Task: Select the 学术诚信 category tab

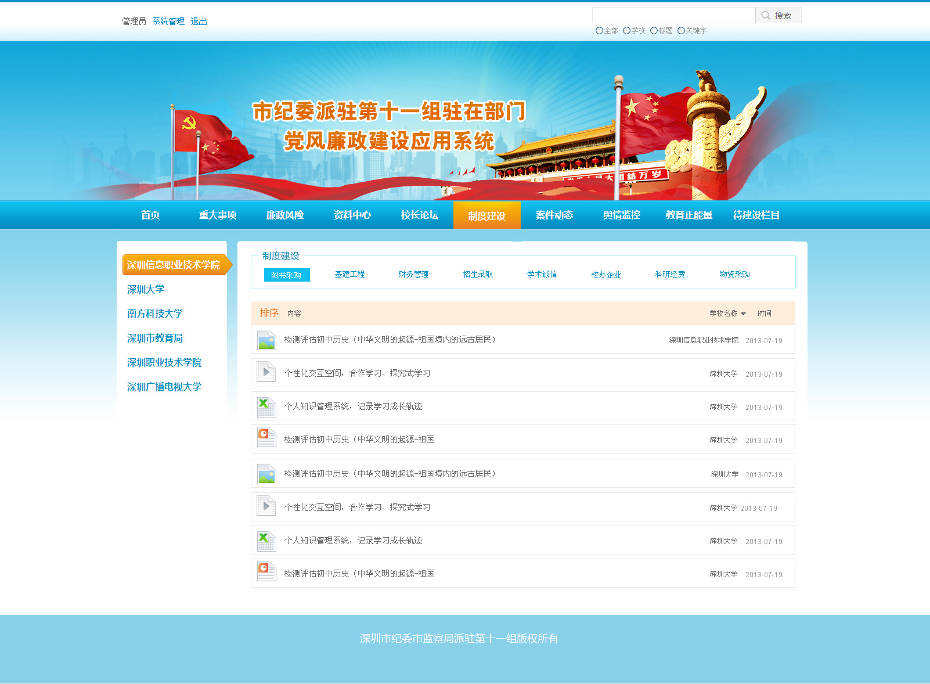Action: click(x=542, y=274)
